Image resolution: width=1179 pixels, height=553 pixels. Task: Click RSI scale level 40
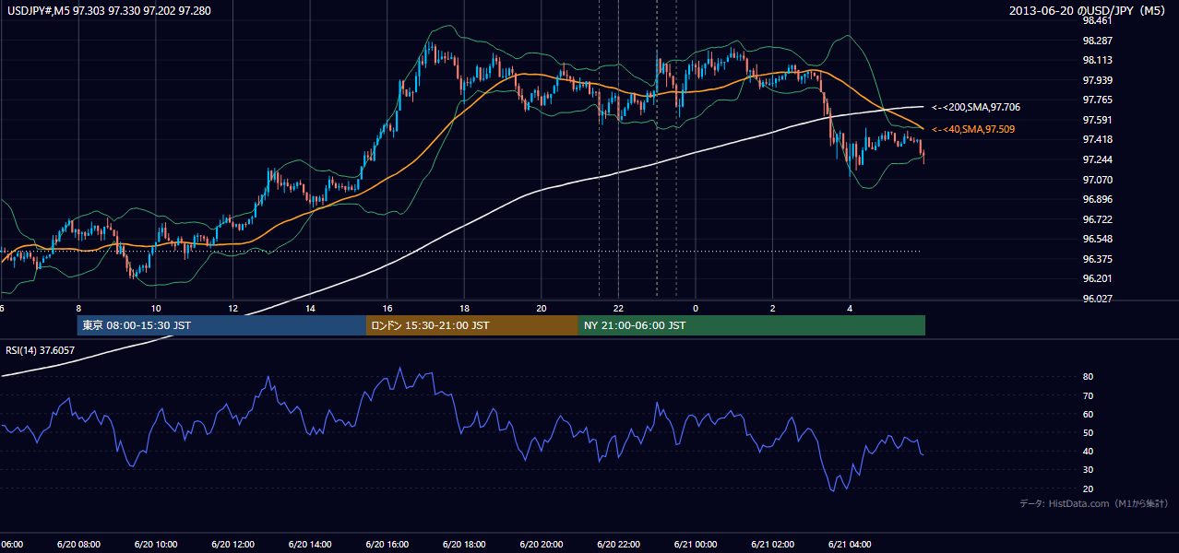pos(1088,452)
